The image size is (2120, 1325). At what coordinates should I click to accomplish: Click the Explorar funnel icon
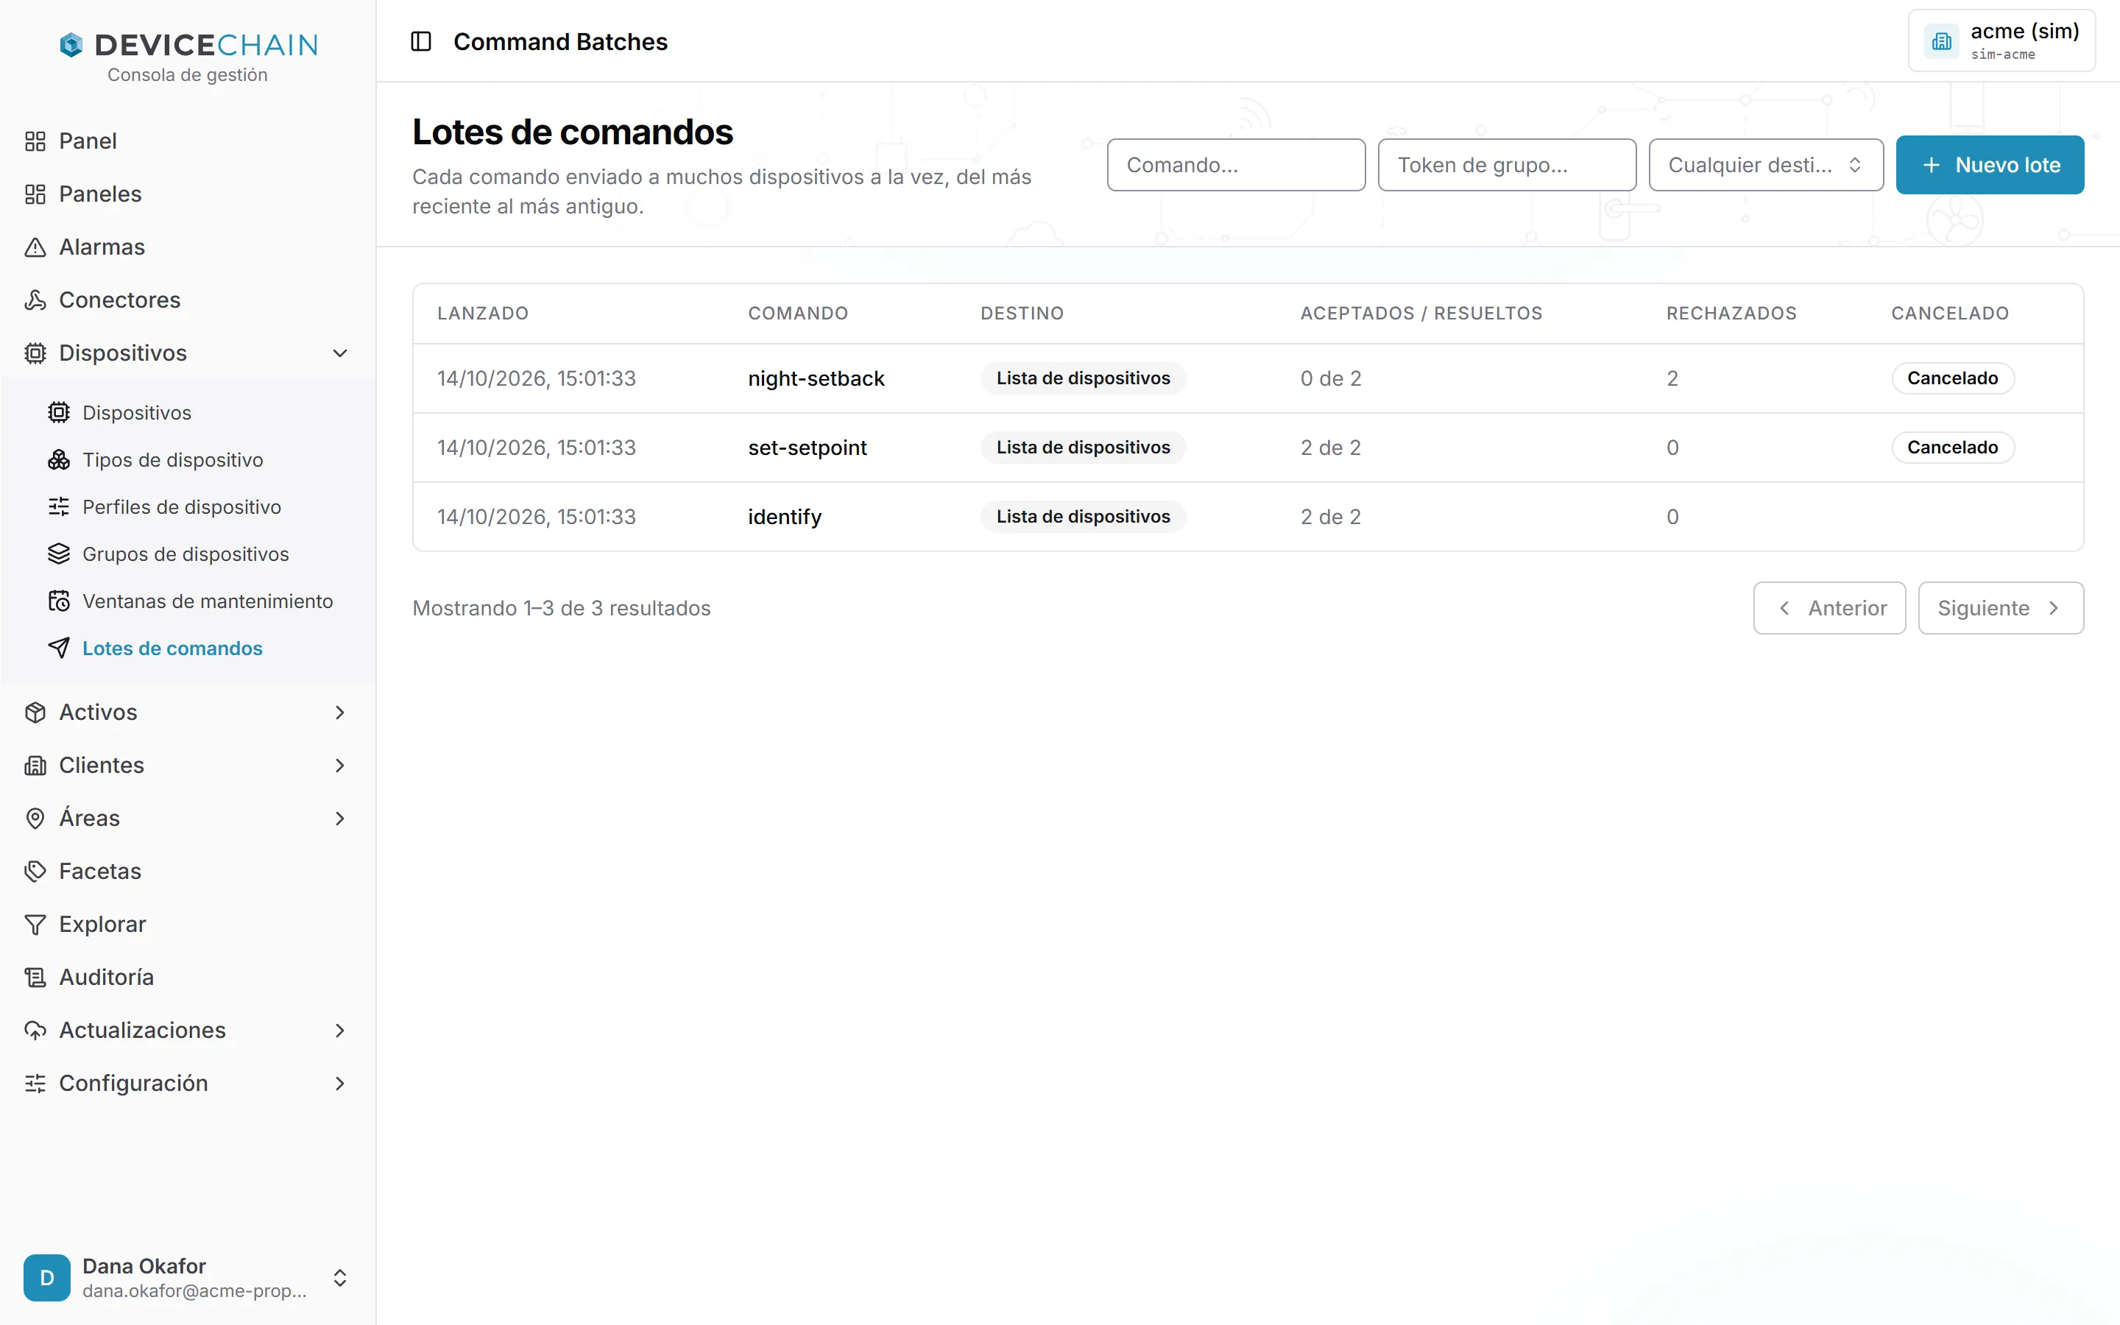coord(35,925)
